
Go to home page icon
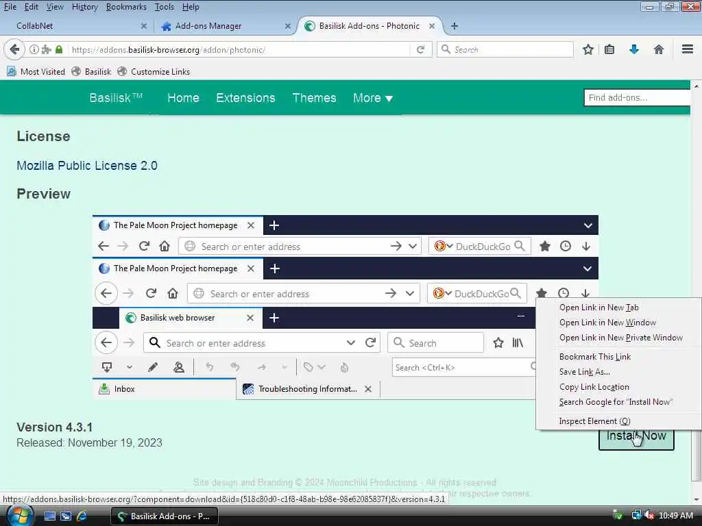[x=659, y=49]
